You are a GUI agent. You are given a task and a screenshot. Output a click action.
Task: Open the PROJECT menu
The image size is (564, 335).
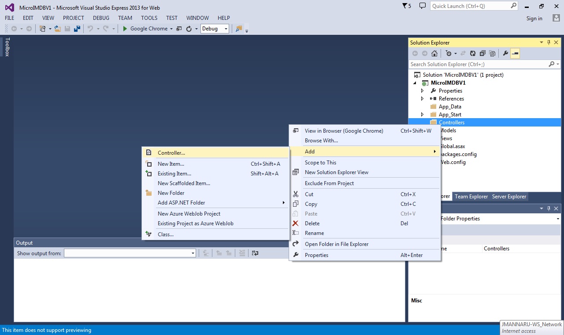point(74,18)
